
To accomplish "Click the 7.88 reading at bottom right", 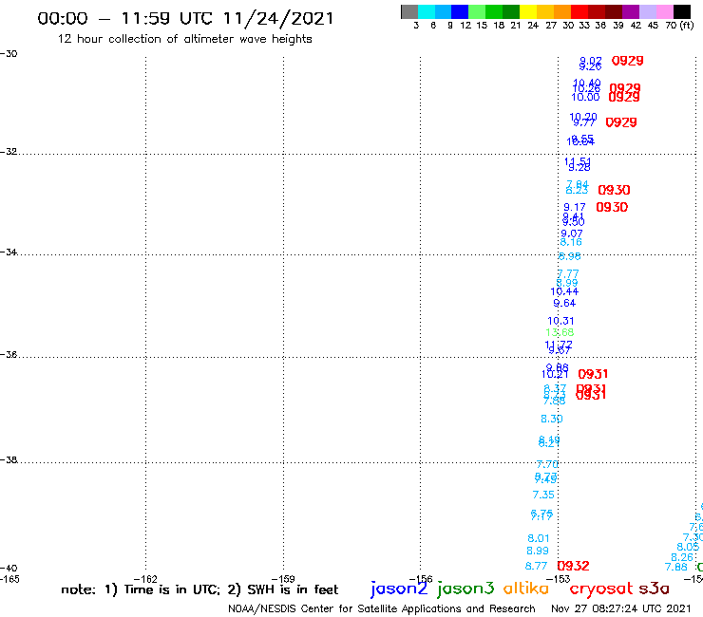I will (676, 567).
